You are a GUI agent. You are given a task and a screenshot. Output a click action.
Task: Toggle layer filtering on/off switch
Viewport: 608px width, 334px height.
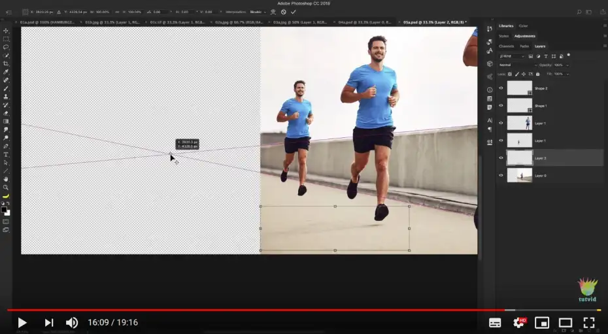(569, 55)
